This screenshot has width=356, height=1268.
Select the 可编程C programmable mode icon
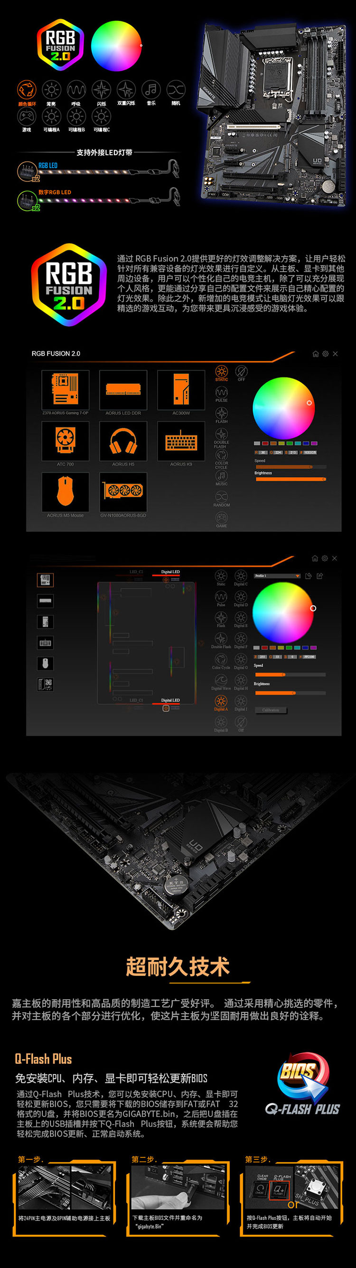(101, 117)
